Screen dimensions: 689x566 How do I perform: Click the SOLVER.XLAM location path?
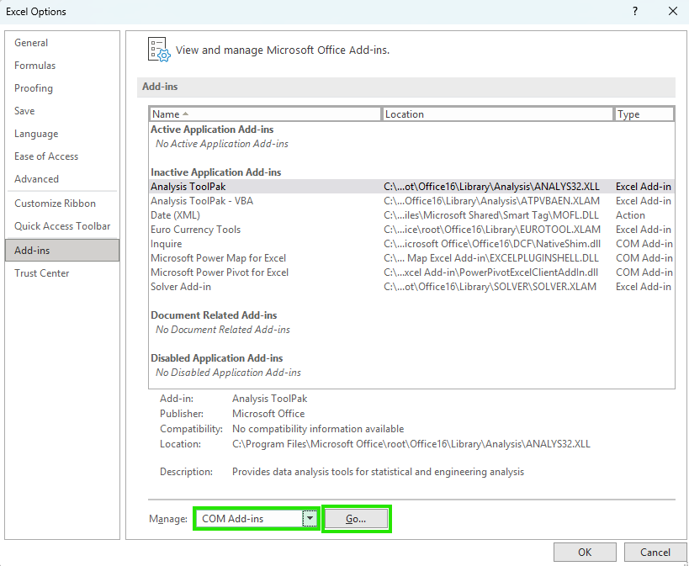490,287
